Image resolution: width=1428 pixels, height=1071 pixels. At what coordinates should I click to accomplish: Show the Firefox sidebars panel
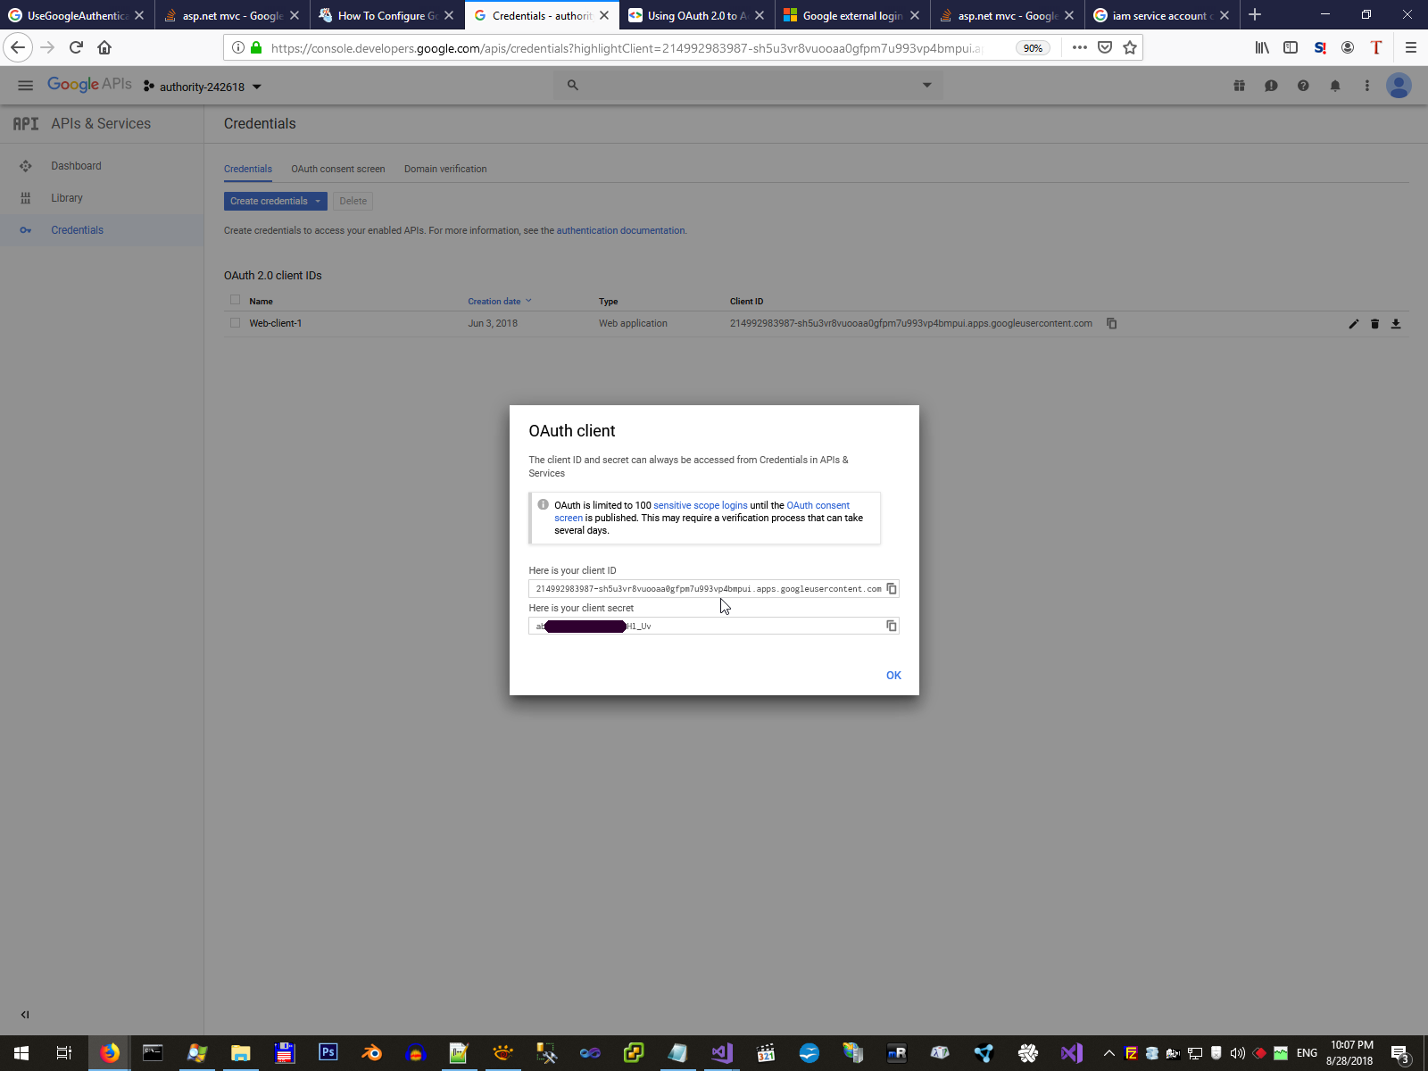tap(1291, 47)
